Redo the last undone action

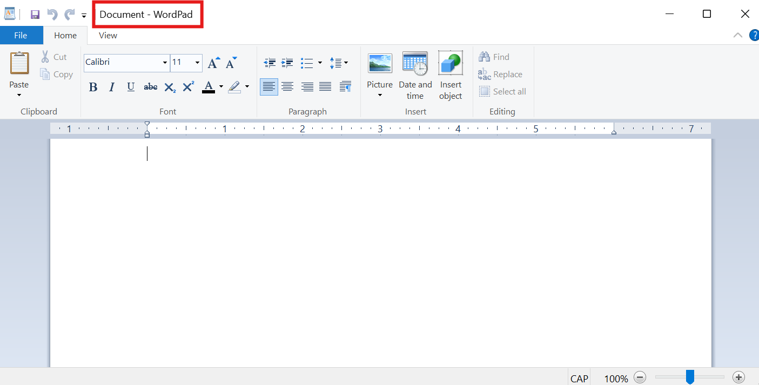click(x=70, y=15)
